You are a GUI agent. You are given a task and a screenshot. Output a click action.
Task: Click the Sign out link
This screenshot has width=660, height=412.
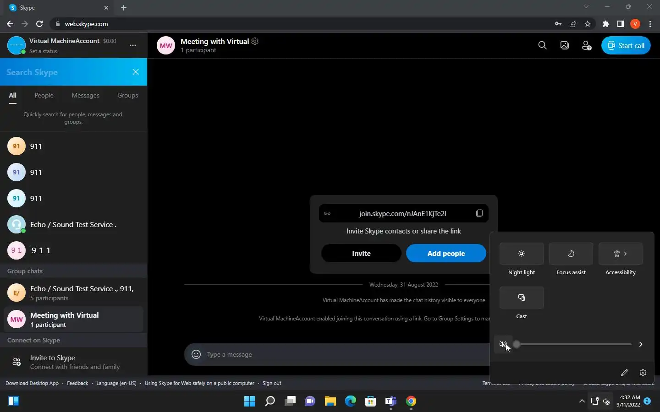click(x=272, y=383)
